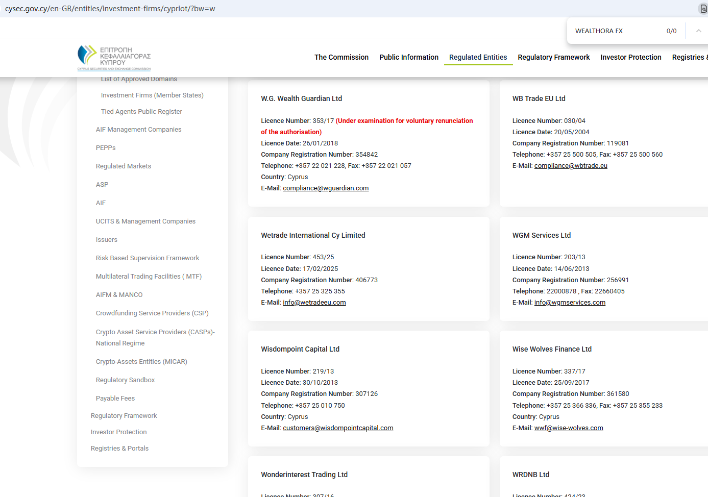Select the Regulated Entities nav item

tap(478, 57)
